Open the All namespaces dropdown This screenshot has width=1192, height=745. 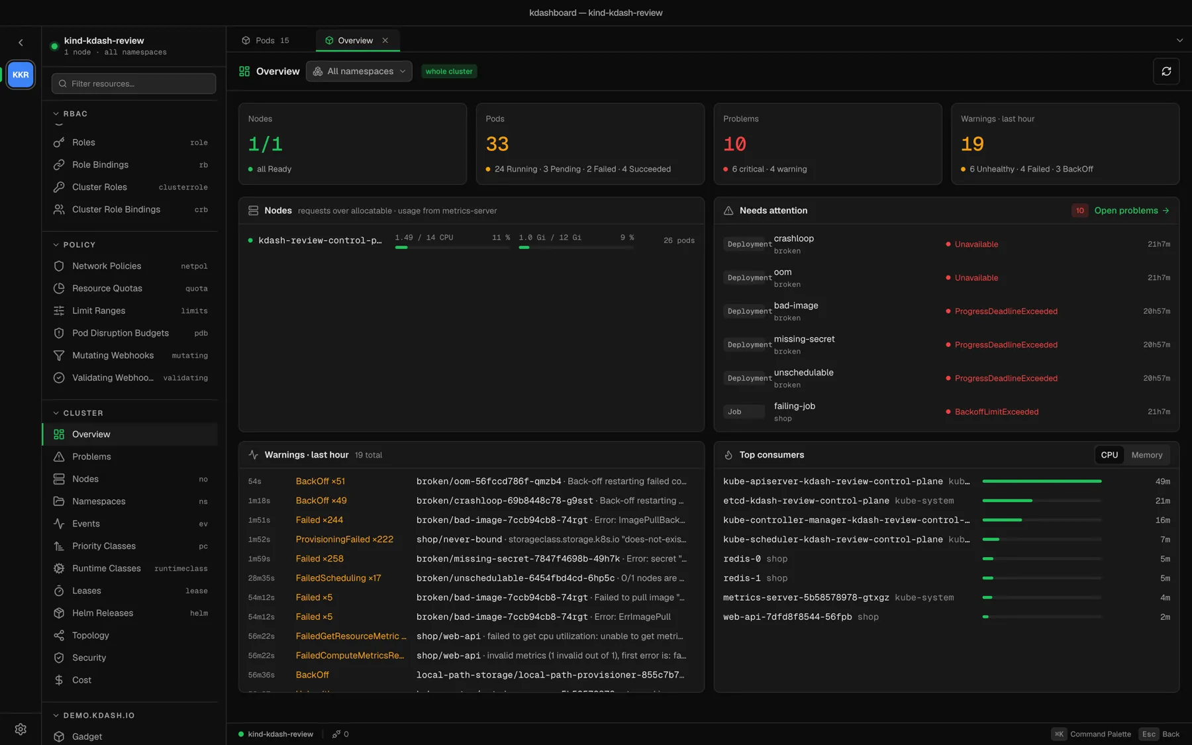point(359,72)
